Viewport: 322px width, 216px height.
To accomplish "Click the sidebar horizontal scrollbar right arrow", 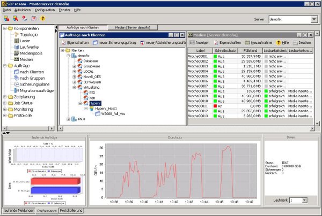I will [52, 128].
